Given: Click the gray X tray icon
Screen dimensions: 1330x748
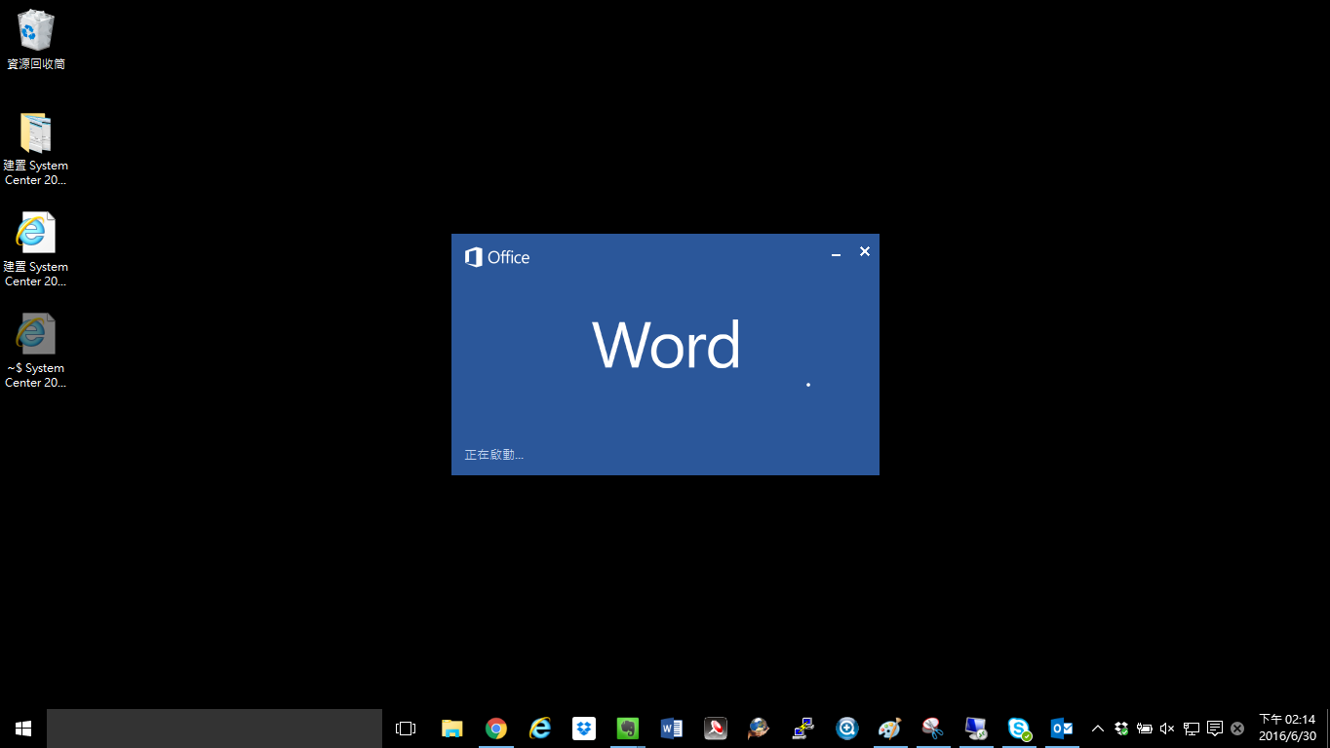Looking at the screenshot, I should coord(1237,729).
